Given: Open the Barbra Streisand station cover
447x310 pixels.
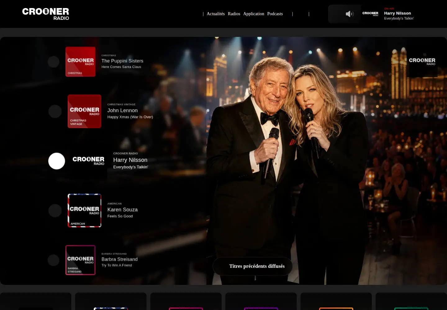Looking at the screenshot, I should pos(80,260).
